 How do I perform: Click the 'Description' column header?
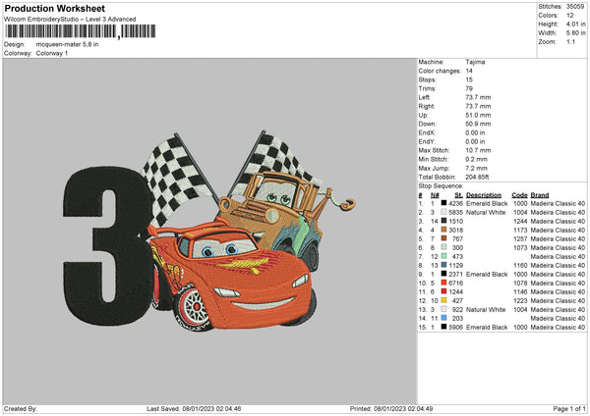pyautogui.click(x=484, y=195)
